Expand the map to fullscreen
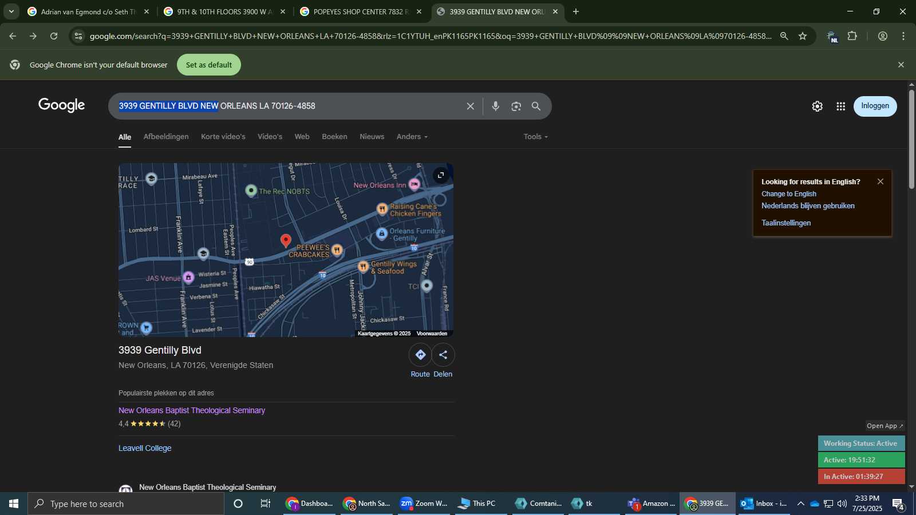 coord(440,175)
